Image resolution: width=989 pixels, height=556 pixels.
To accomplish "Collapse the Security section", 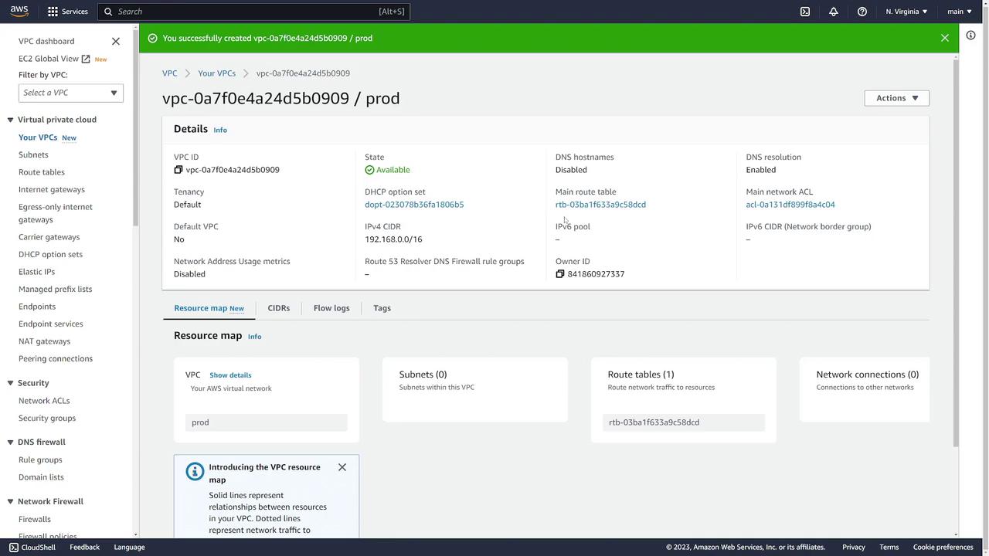I will (11, 383).
